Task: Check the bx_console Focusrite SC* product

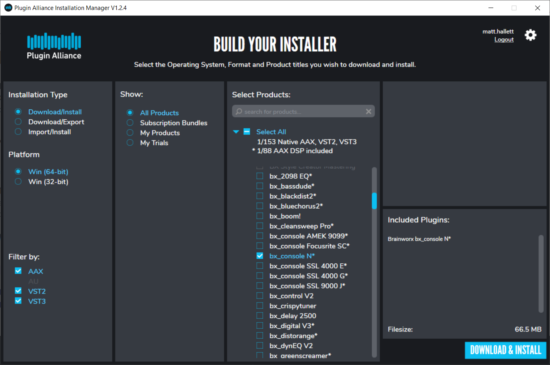Action: pyautogui.click(x=260, y=246)
